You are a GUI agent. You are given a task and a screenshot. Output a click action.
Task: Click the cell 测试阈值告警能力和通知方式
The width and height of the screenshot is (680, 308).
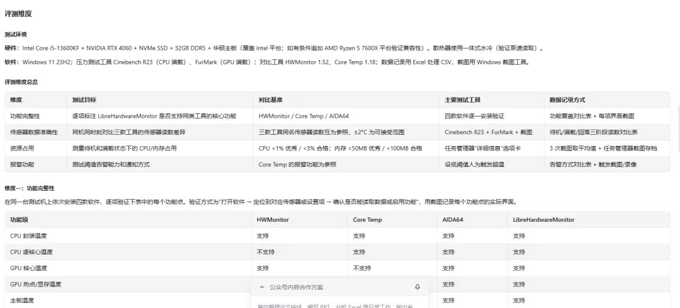click(111, 164)
